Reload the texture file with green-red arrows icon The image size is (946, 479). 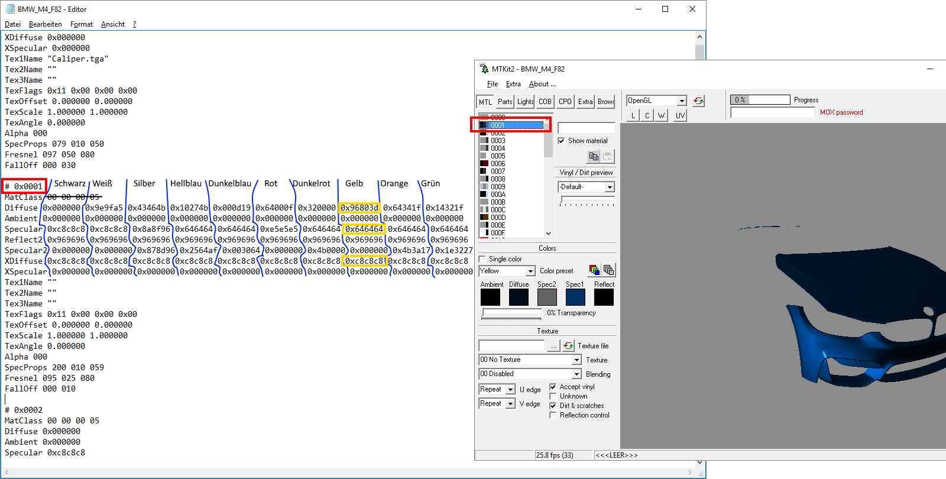tap(568, 345)
